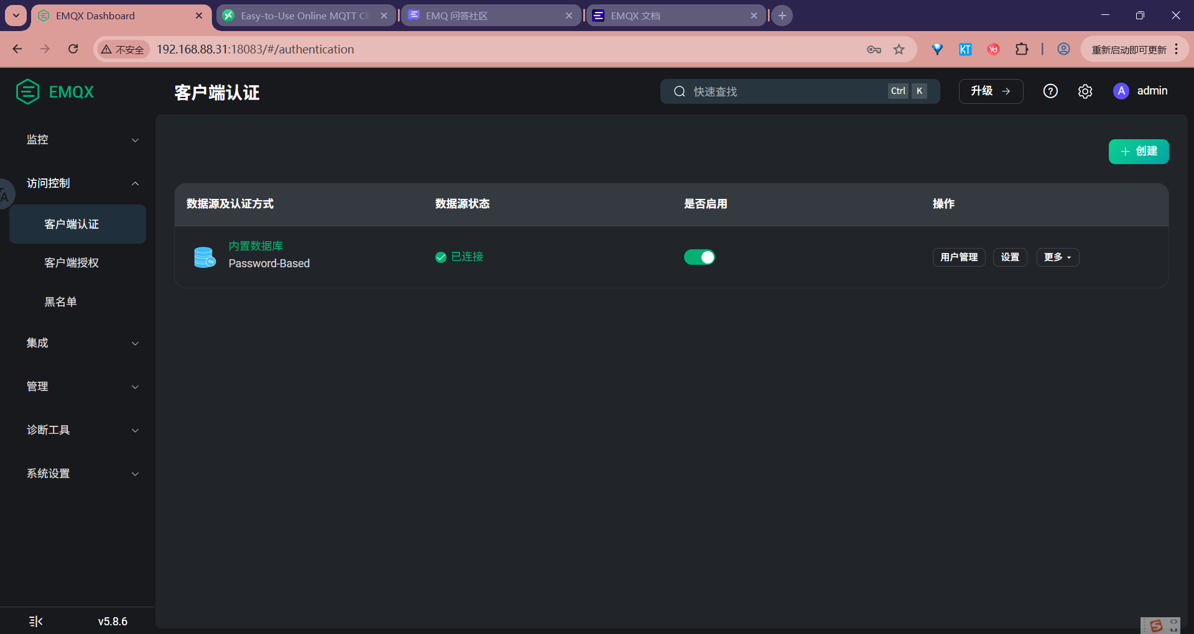Collapse the 访问控制 sidebar menu

78,183
